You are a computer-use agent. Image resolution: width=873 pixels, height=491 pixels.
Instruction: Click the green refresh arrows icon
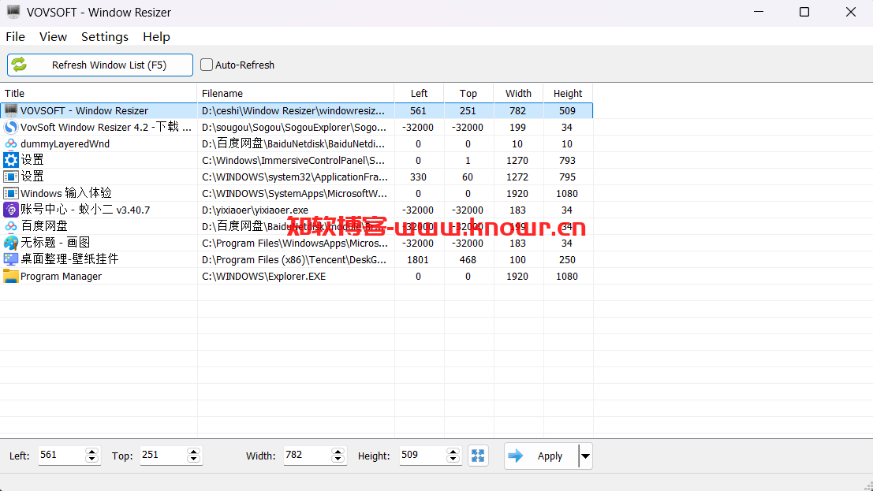[19, 65]
